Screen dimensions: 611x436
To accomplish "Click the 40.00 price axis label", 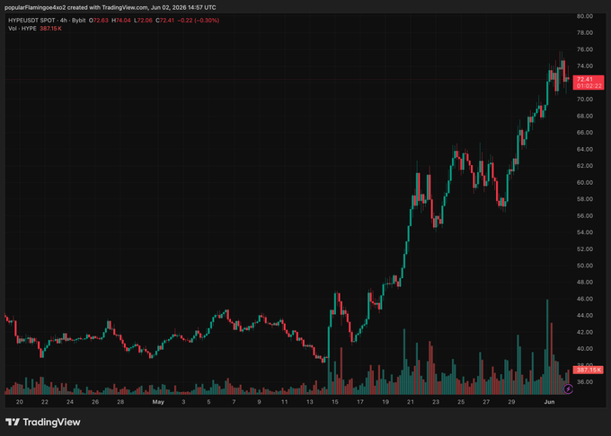I will point(585,349).
